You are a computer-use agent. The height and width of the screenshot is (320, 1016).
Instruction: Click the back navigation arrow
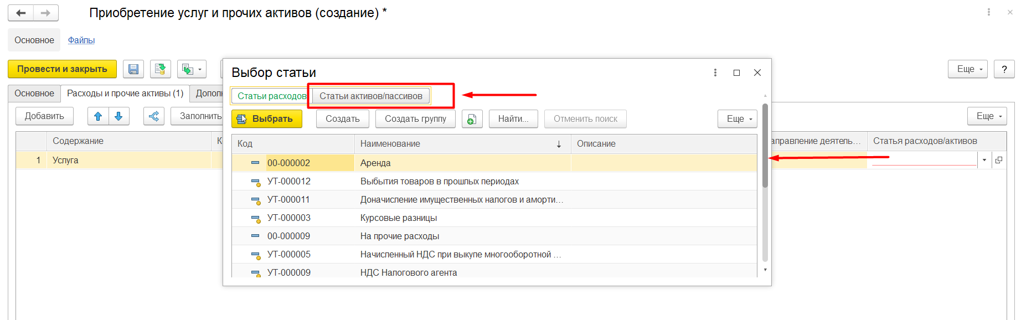pos(21,13)
